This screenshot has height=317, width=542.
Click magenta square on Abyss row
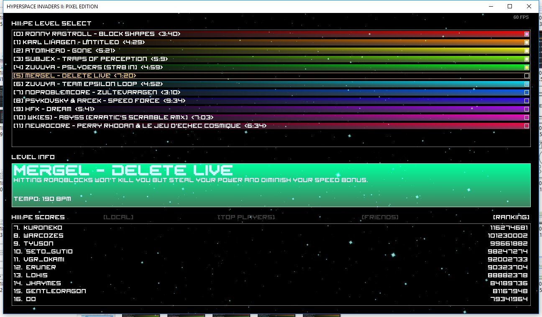coord(527,117)
